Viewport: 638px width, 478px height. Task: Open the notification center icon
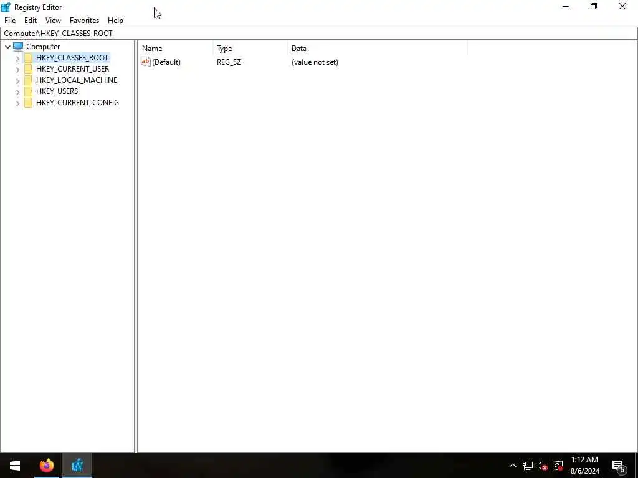[619, 466]
